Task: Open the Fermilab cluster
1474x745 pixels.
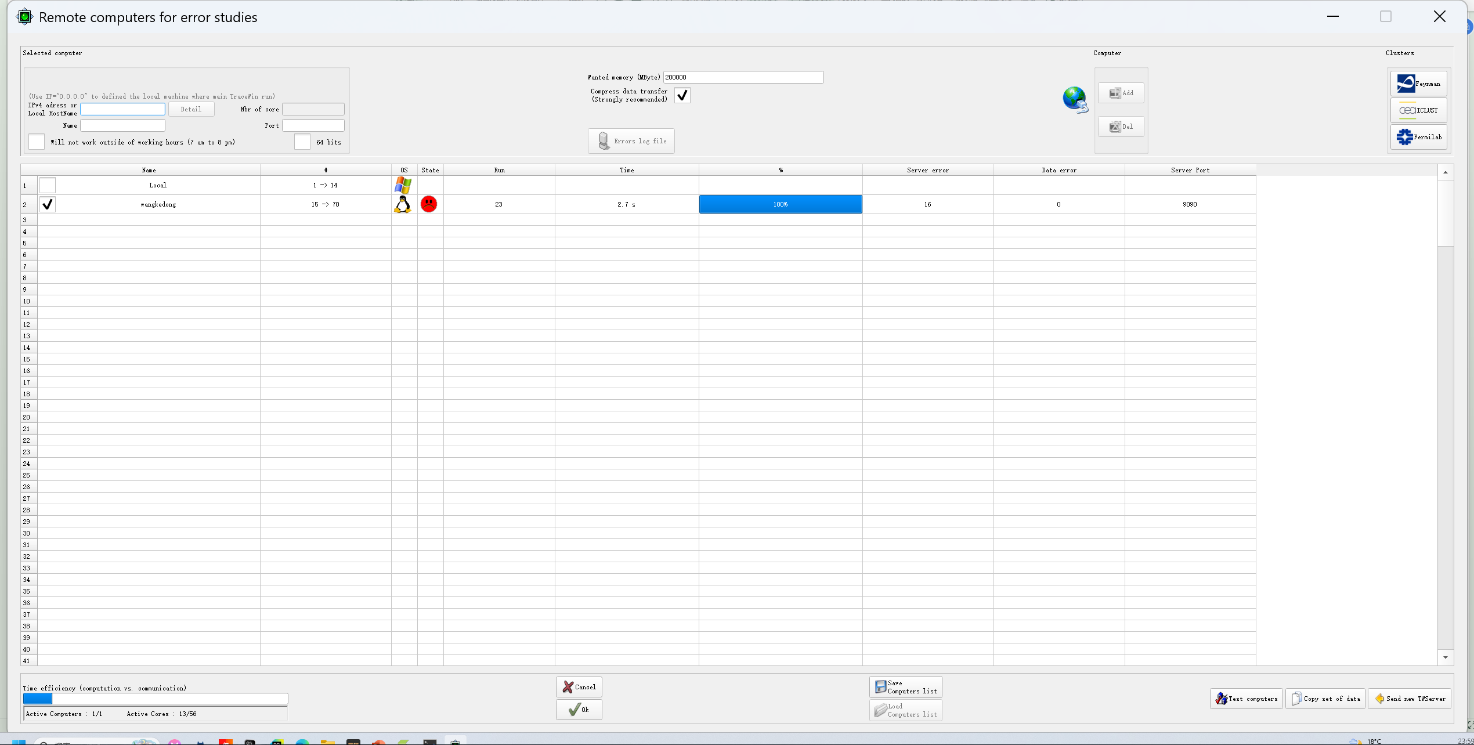Action: [1418, 137]
